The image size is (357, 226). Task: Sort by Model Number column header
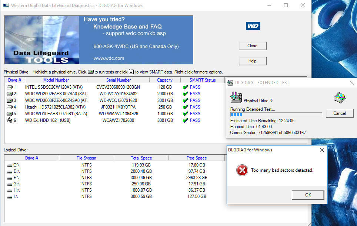tap(56, 80)
